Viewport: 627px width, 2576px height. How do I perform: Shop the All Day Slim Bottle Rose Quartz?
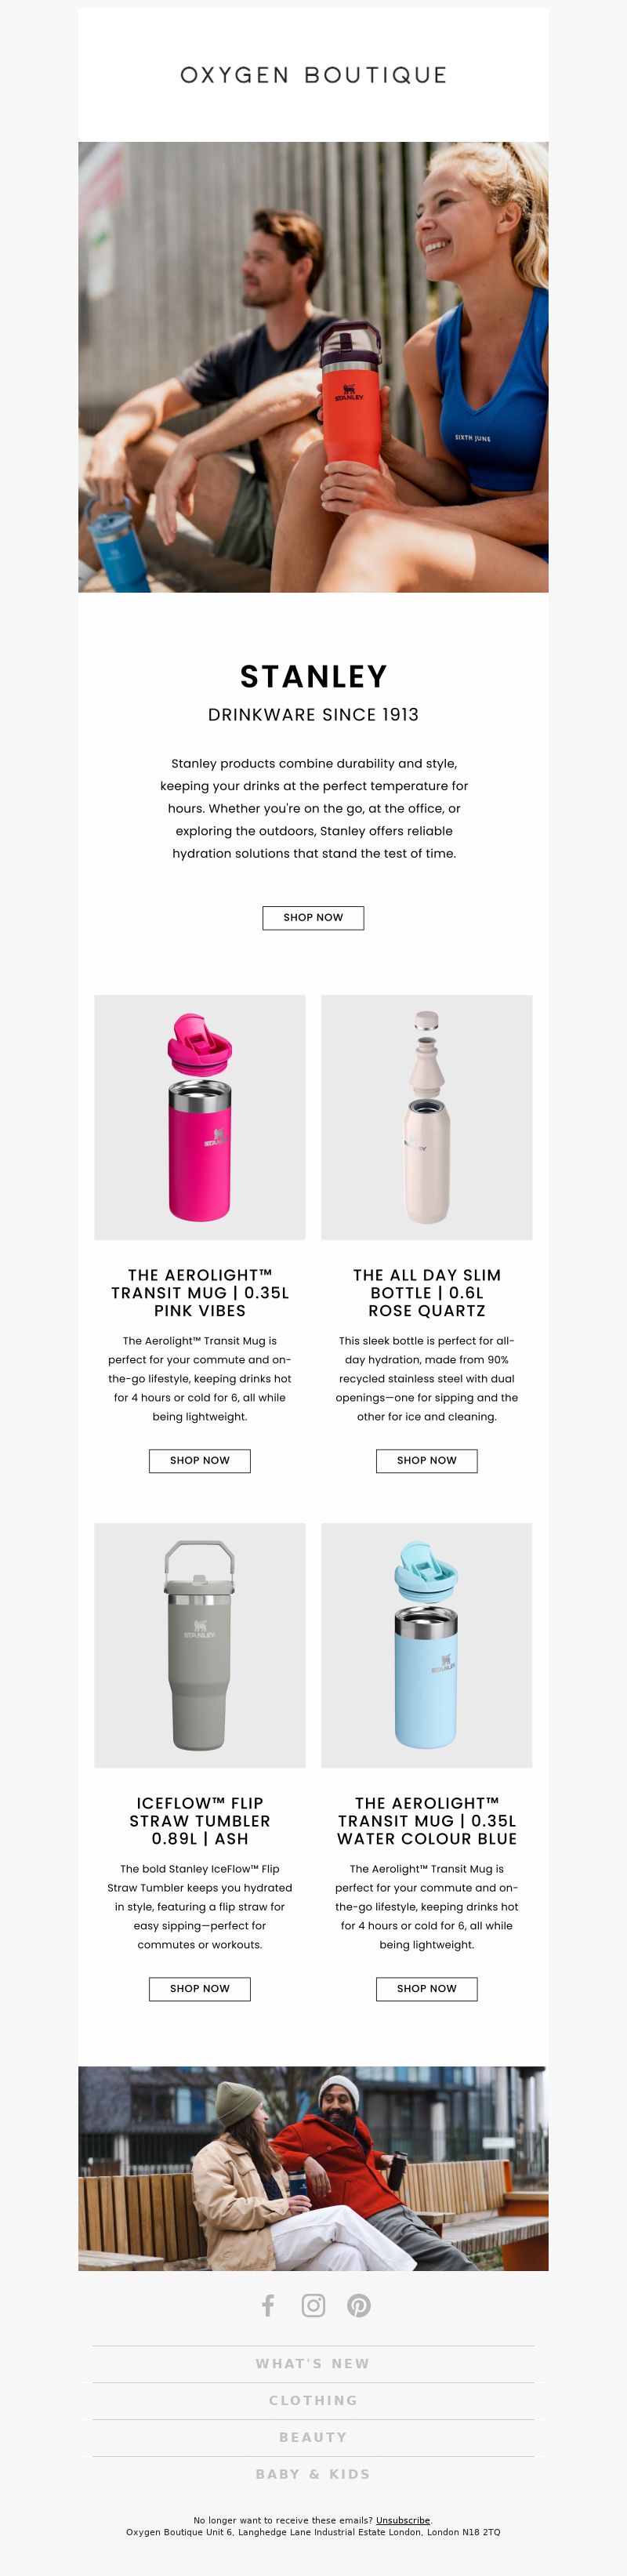[x=427, y=1460]
